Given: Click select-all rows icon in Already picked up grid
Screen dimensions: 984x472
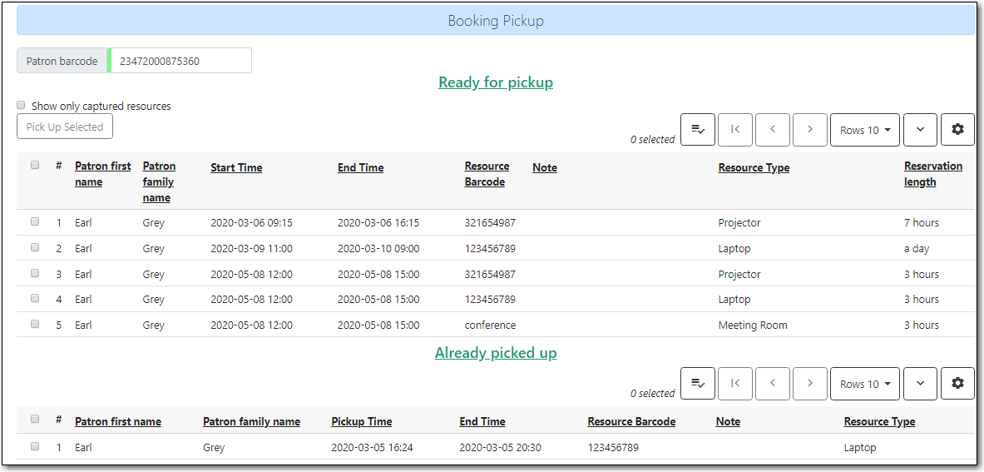Looking at the screenshot, I should (x=698, y=384).
